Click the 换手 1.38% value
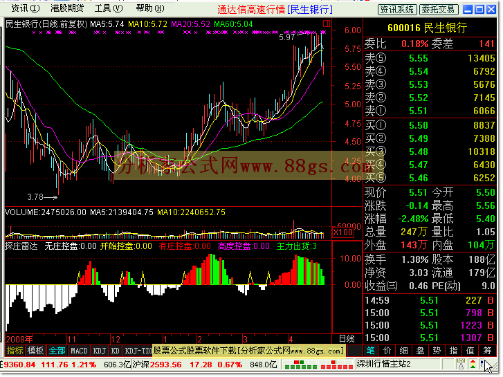Screen dimensions: 503x377 tap(414, 259)
